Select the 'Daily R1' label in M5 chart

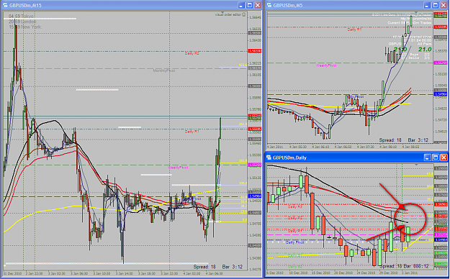354,29
